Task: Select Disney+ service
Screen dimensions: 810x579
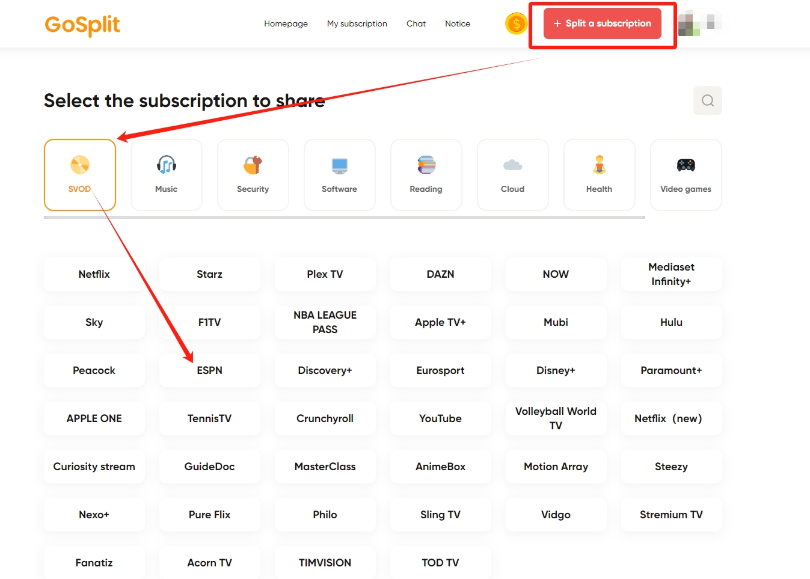Action: coord(556,370)
